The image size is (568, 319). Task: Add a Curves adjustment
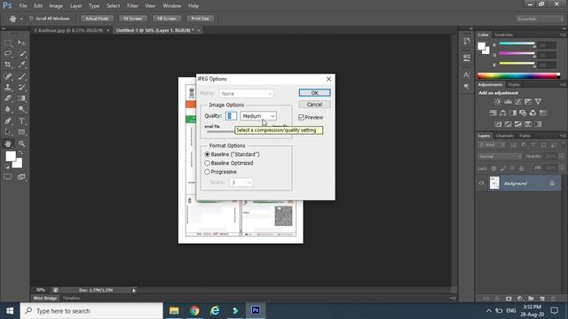click(x=518, y=102)
